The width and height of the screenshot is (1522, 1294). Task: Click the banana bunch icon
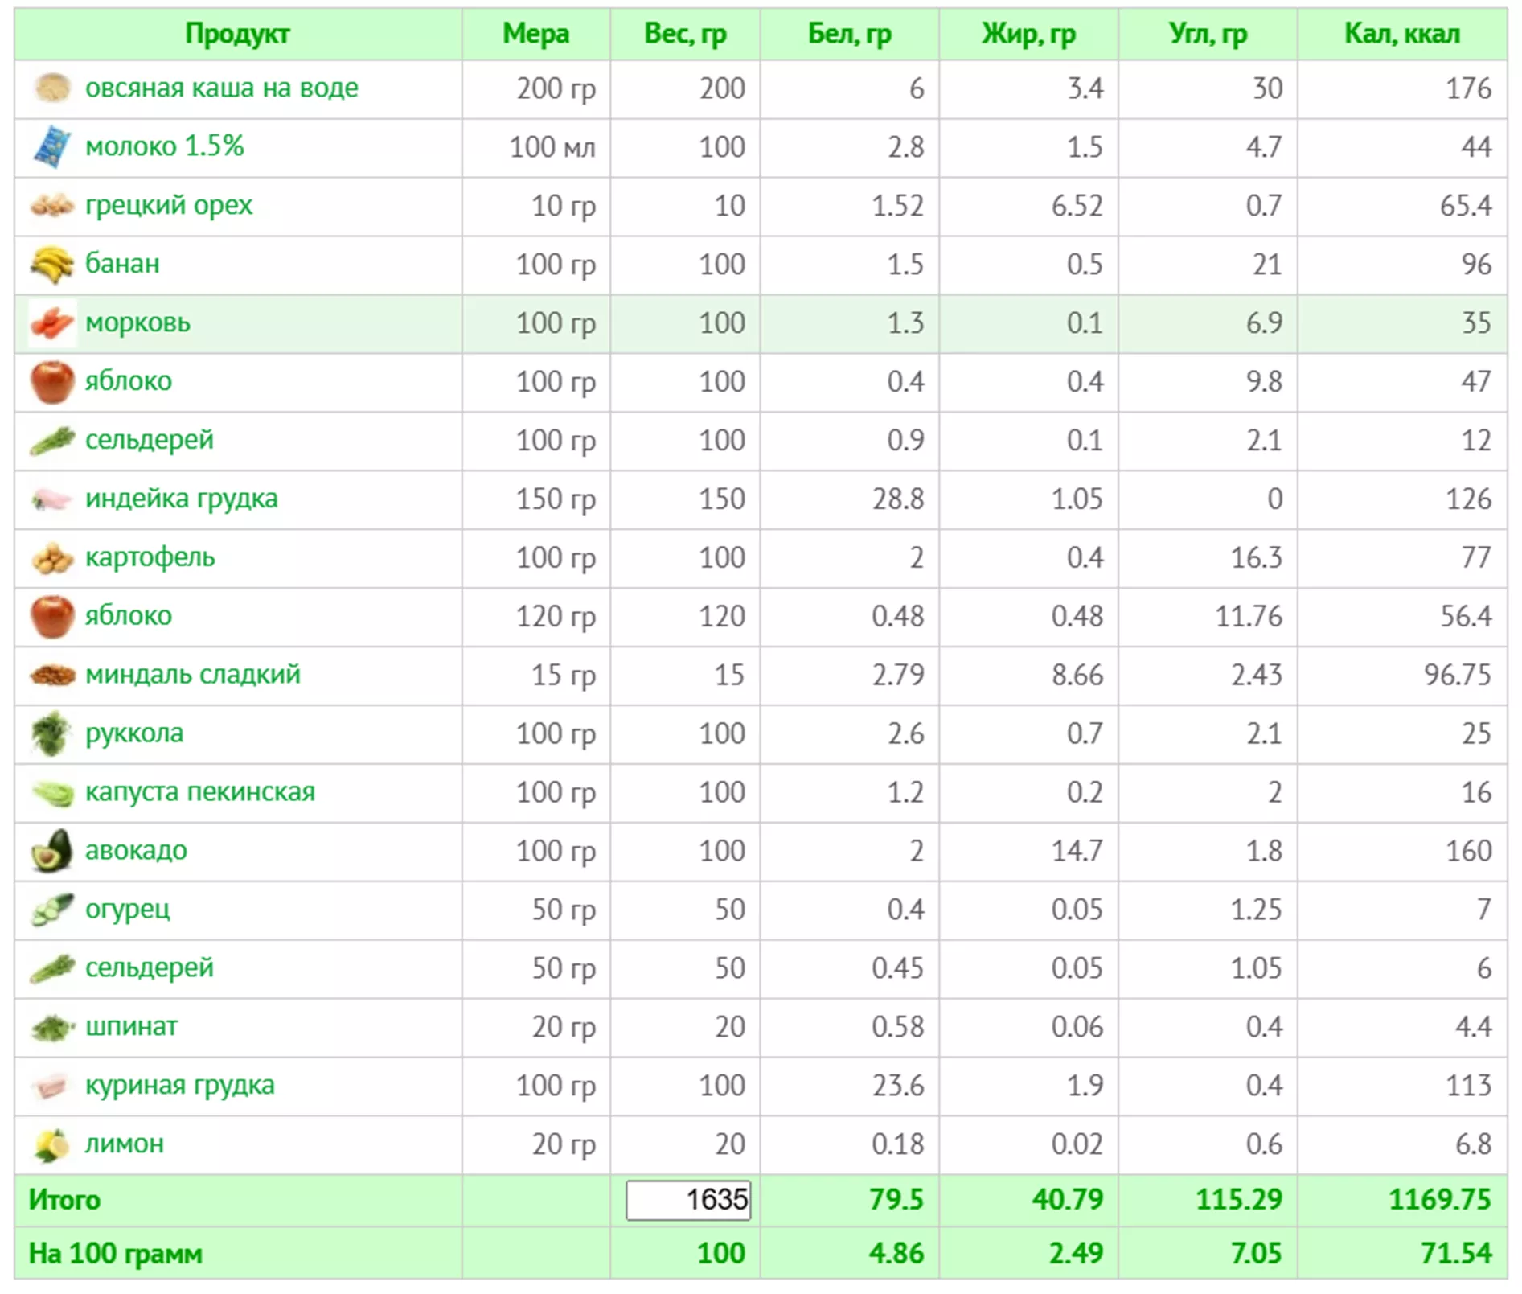click(x=52, y=264)
